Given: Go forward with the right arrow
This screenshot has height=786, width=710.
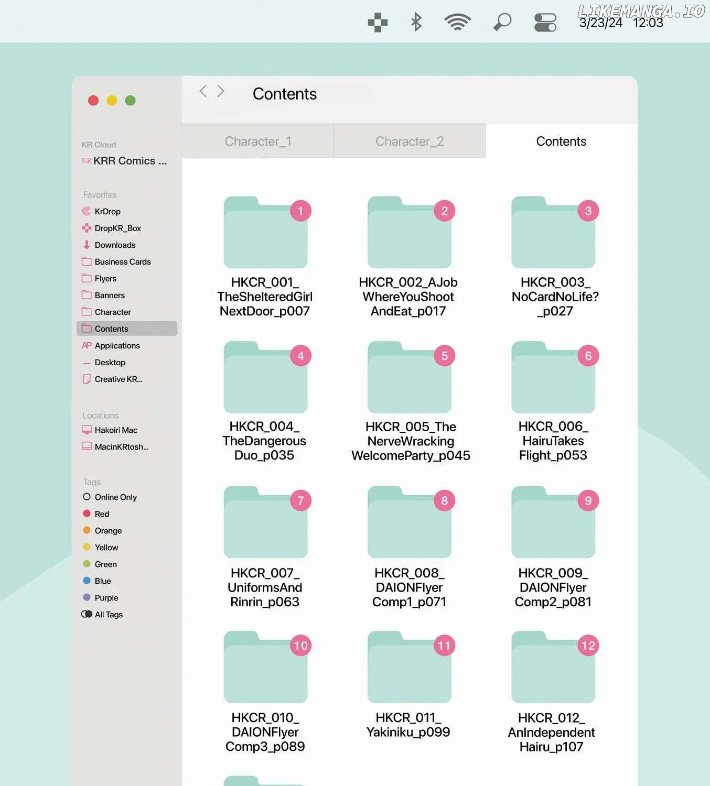Looking at the screenshot, I should pyautogui.click(x=221, y=91).
